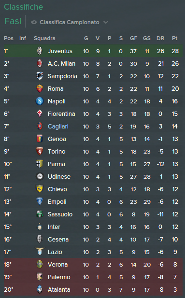This screenshot has width=185, height=298.
Task: Select the Atalanta club badge
Action: click(x=40, y=289)
